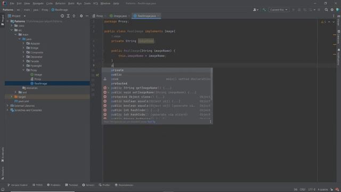The height and width of the screenshot is (192, 341).
Task: Toggle the Notifications right stripe button
Action: (339, 57)
